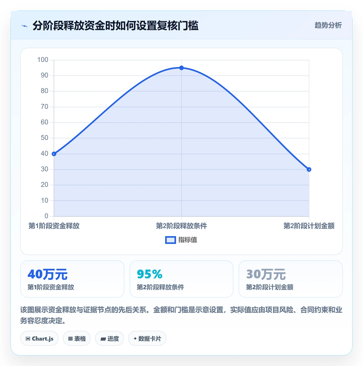Click the card caption 第2阶段计划金额 under 30万元
Image resolution: width=363 pixels, height=366 pixels.
click(x=270, y=287)
